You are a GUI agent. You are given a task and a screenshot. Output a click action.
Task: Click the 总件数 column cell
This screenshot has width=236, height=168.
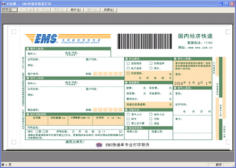(37, 120)
